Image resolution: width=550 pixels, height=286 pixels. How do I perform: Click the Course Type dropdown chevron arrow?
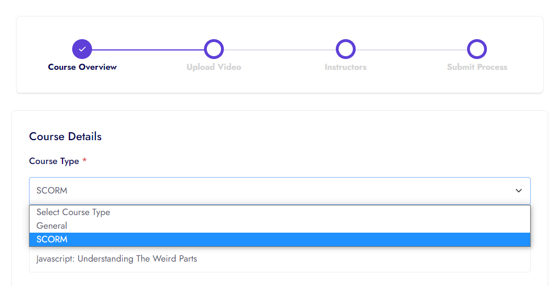point(518,191)
